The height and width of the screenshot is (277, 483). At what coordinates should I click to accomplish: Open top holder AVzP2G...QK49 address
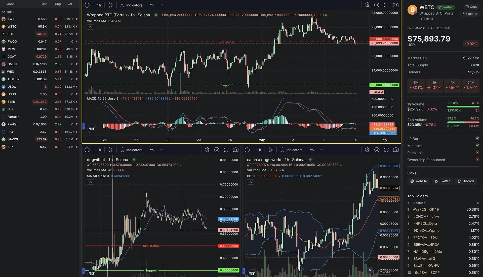[426, 209]
